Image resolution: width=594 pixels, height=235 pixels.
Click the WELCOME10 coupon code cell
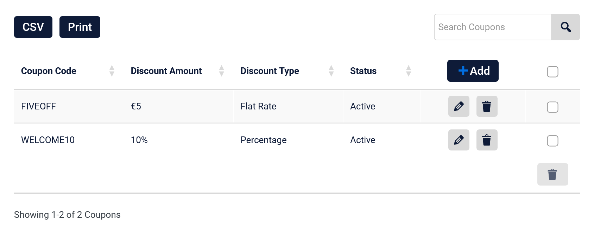[48, 140]
